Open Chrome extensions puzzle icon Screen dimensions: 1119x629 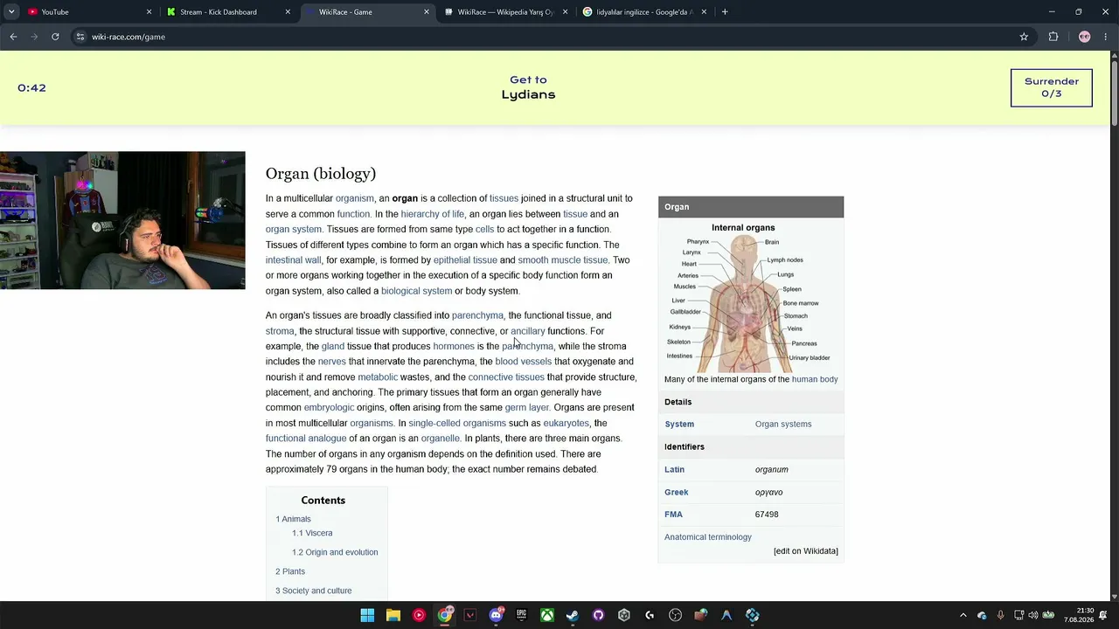tap(1053, 37)
